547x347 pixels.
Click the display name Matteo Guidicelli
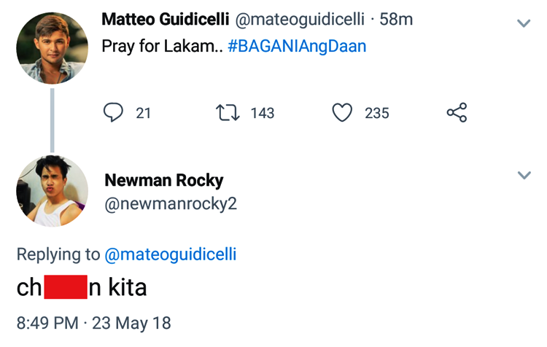coord(166,19)
